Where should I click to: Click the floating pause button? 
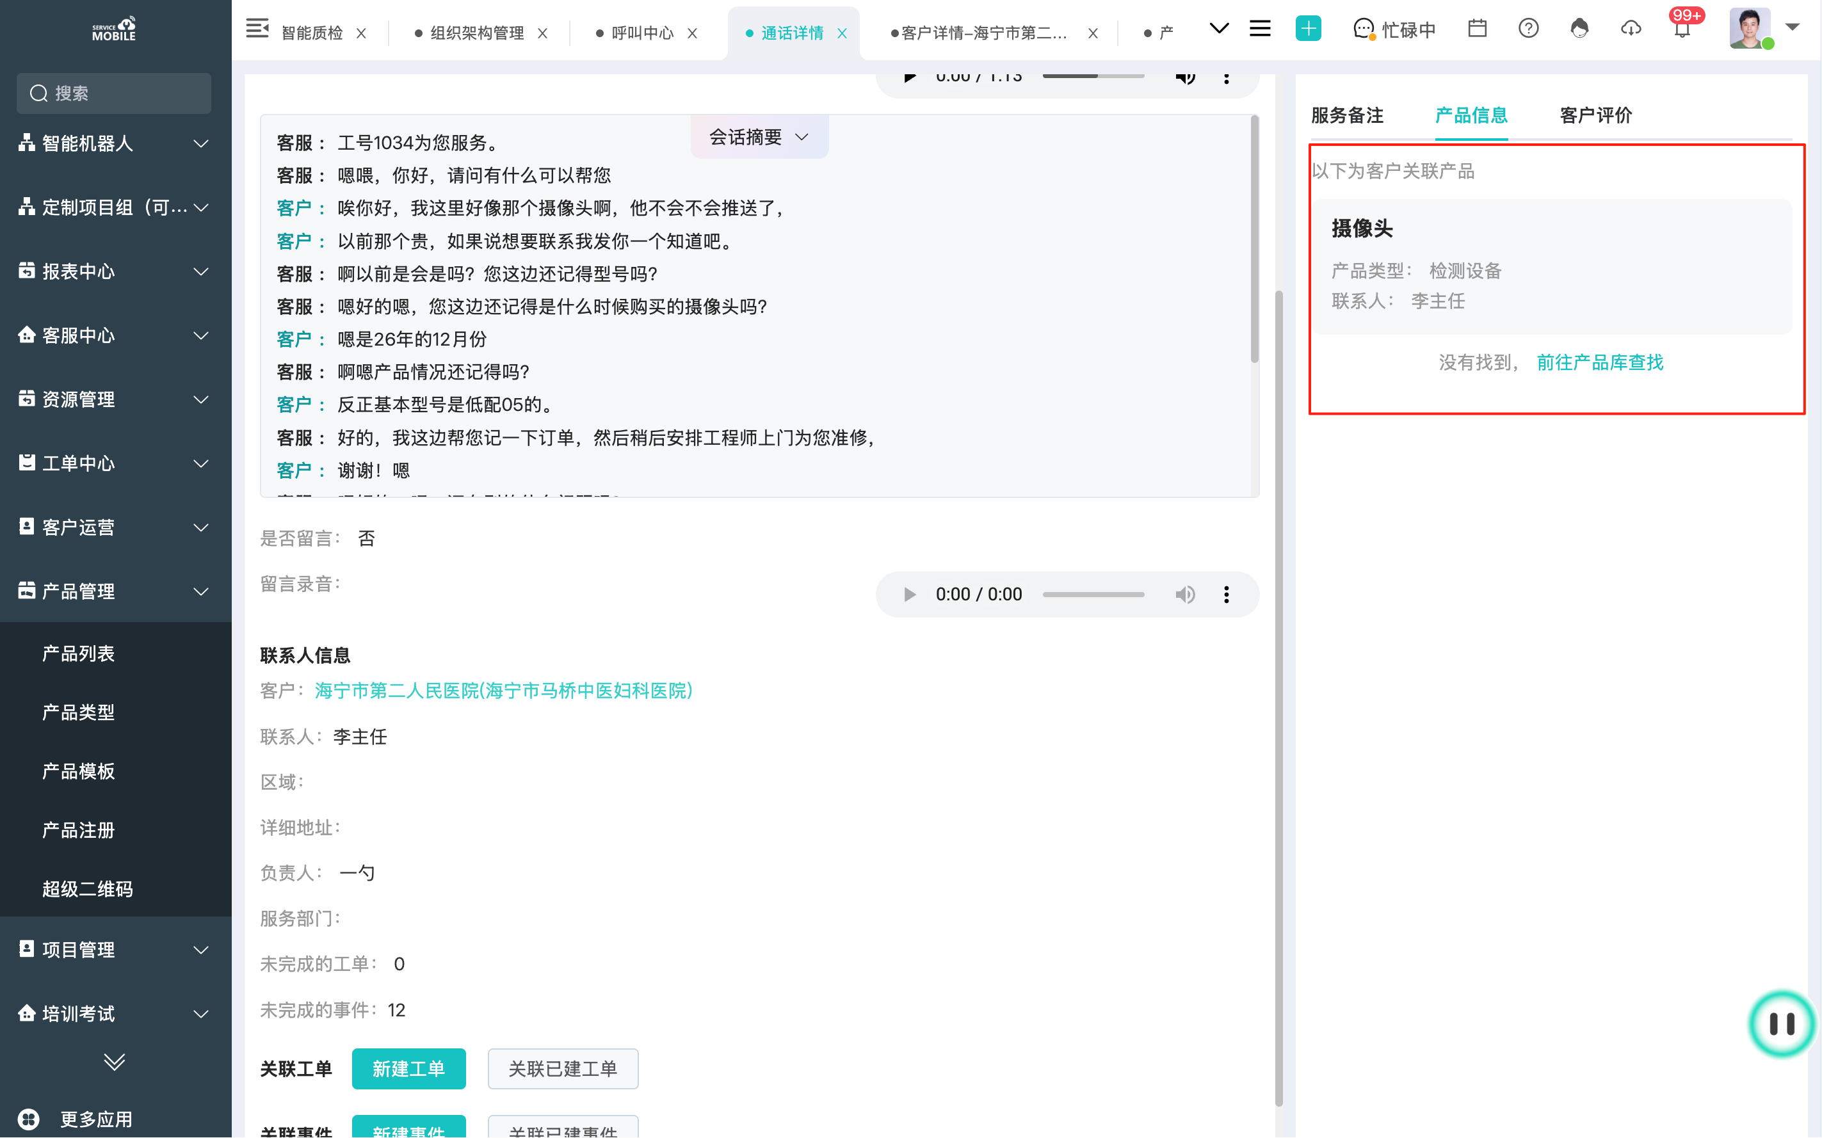pos(1782,1023)
